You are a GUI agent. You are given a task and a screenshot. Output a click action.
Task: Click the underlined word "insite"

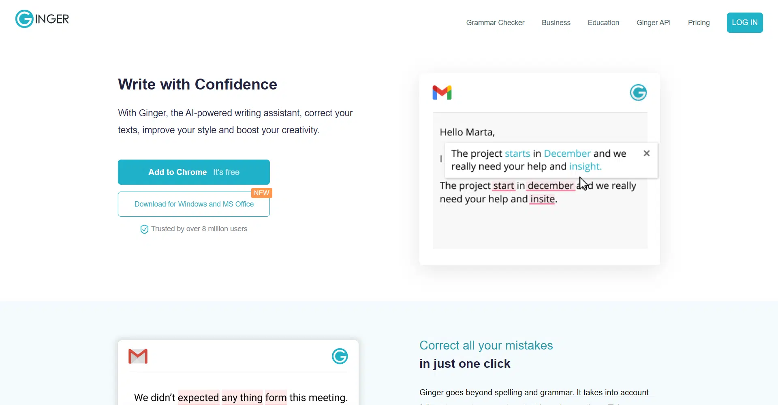click(x=543, y=199)
